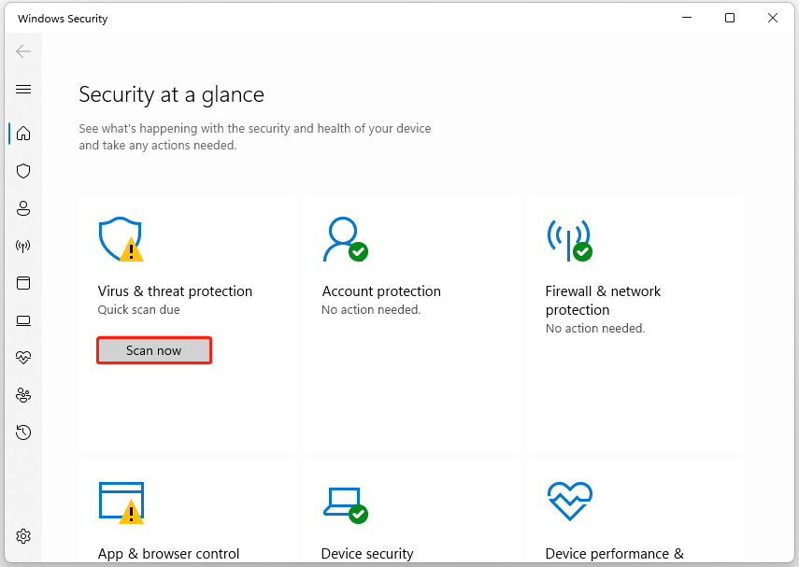Open Family options icon in sidebar
This screenshot has width=799, height=567.
point(23,395)
